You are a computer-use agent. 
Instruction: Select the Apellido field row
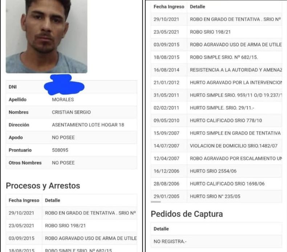tap(71, 99)
